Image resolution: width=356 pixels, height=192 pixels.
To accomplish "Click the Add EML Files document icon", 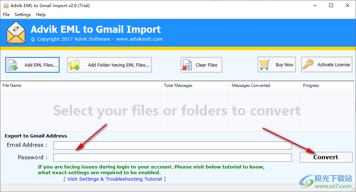I will click(13, 65).
